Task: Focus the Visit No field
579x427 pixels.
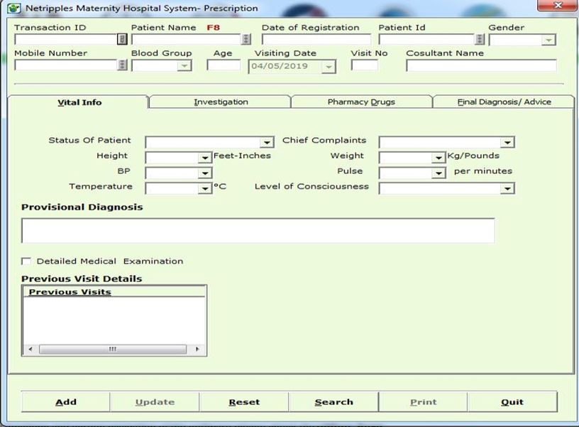Action: [x=365, y=65]
